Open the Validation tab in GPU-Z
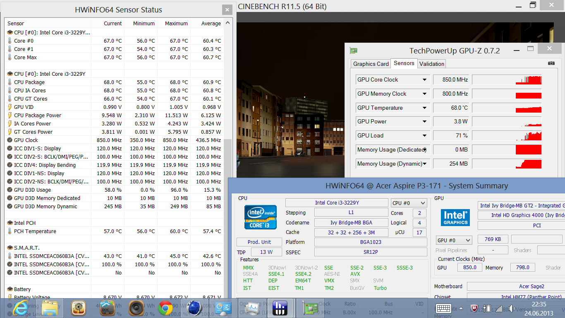565x318 pixels. point(431,64)
